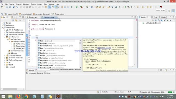Open the Window menu
176x99 pixels.
[x=51, y=4]
